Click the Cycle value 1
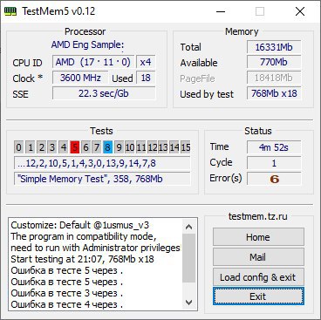 click(x=274, y=163)
